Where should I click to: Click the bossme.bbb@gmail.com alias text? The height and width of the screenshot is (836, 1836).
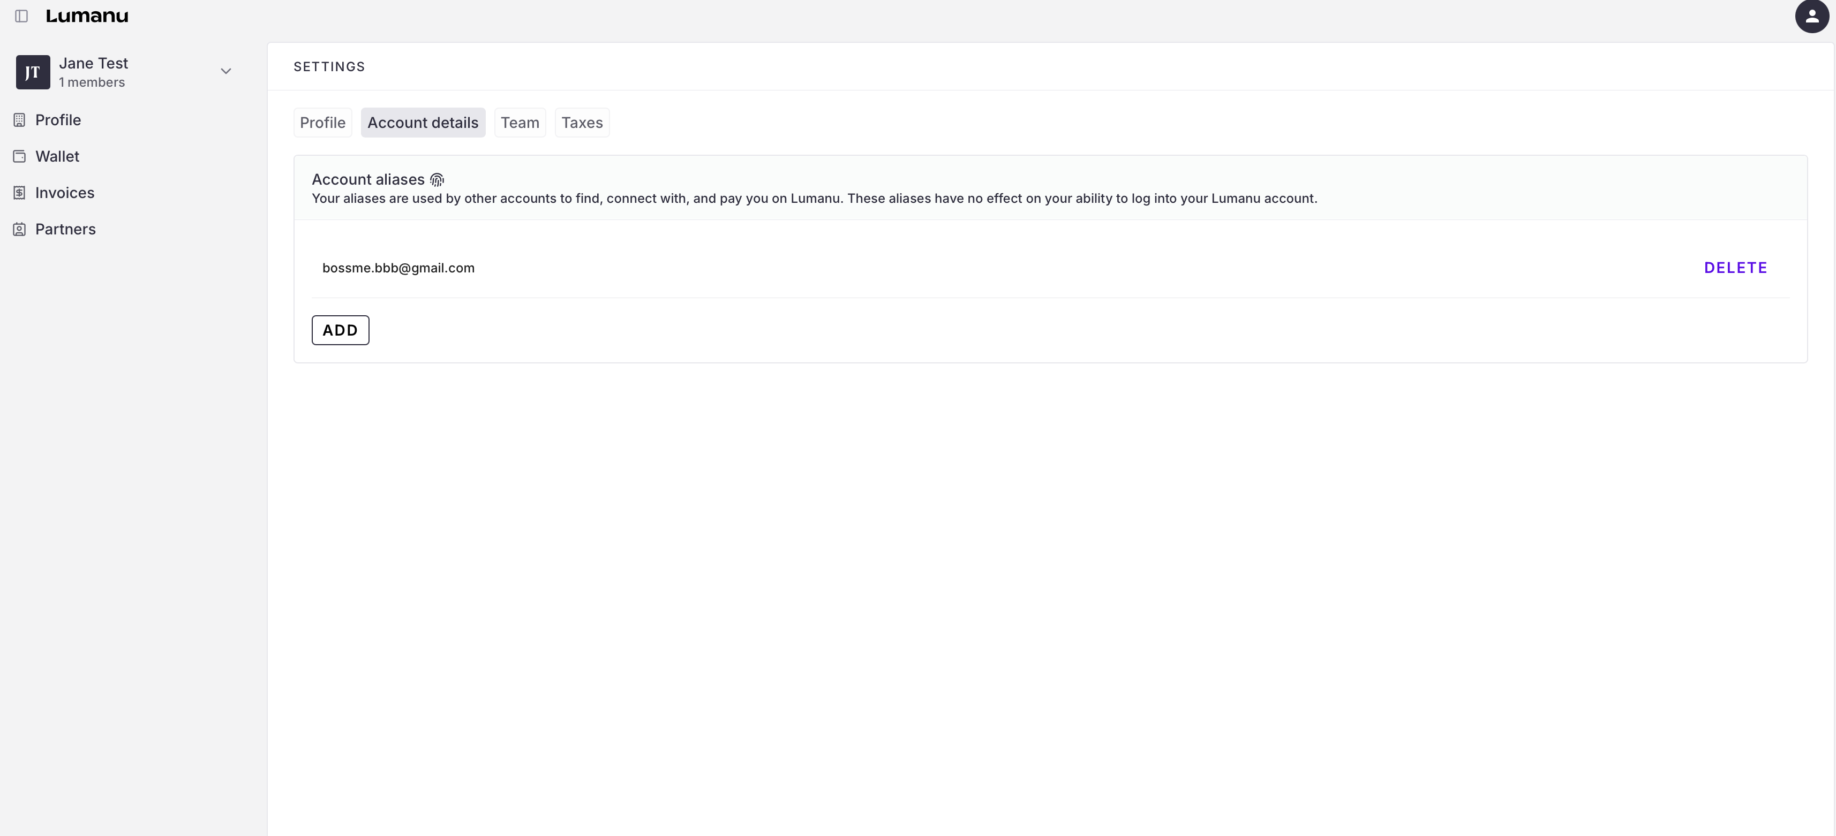398,268
